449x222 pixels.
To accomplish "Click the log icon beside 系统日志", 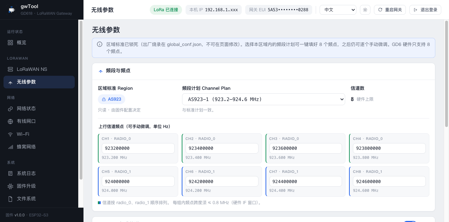I will tap(10, 173).
